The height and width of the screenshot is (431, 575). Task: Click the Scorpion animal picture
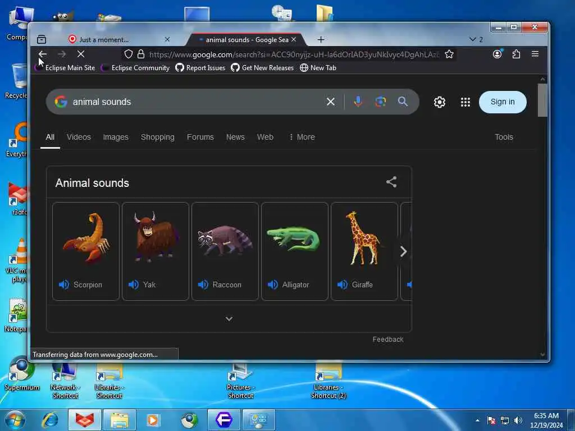click(86, 238)
